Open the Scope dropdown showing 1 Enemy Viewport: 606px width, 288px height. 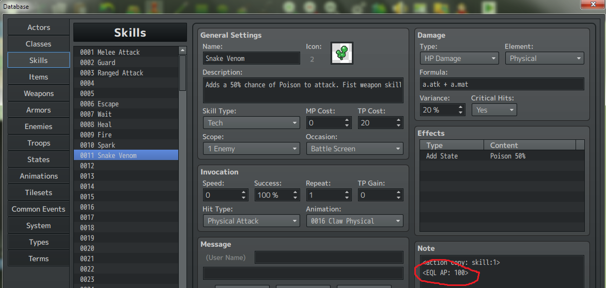(251, 149)
